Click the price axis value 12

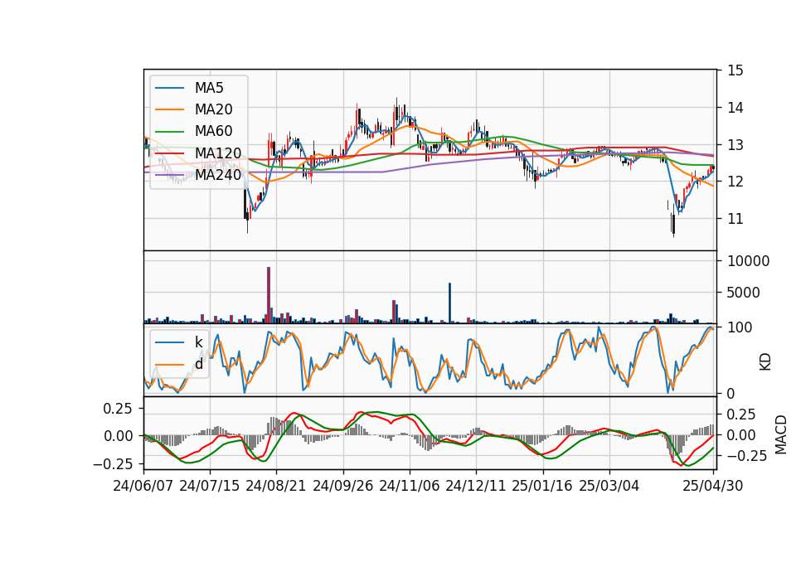[x=735, y=182]
